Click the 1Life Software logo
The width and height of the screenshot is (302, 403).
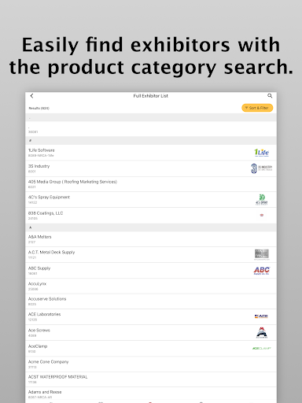pos(262,153)
